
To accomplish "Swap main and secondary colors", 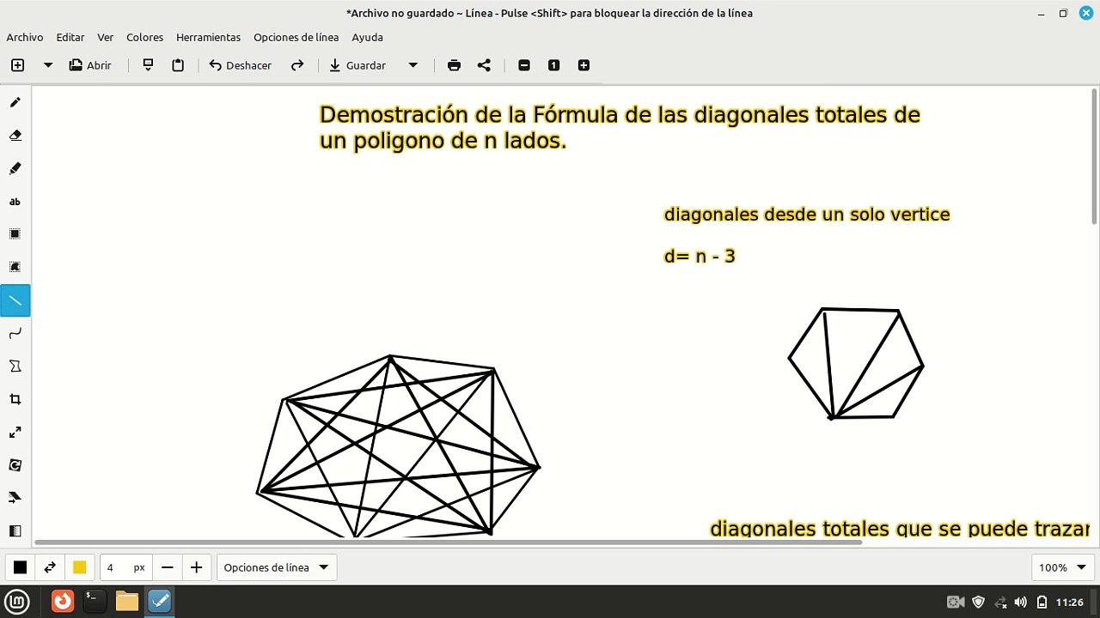I will click(x=50, y=567).
